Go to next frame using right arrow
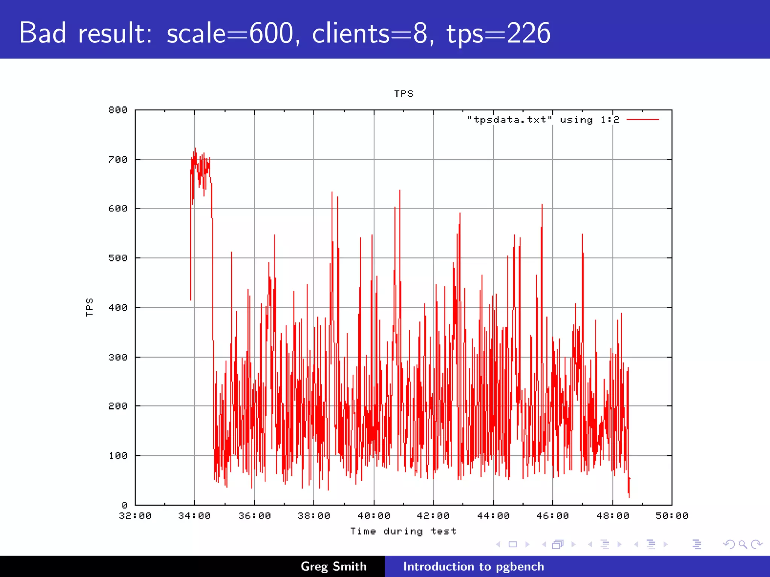The height and width of the screenshot is (577, 770). tap(573, 544)
